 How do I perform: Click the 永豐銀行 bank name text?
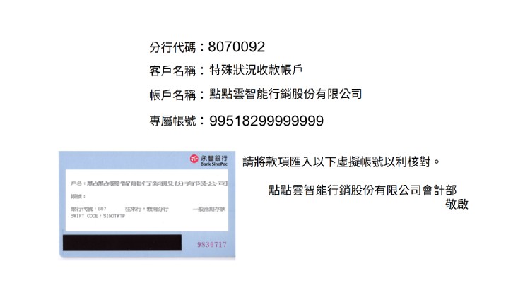(214, 158)
